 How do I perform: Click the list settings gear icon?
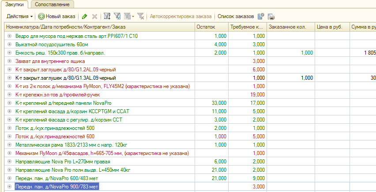[x=261, y=17]
